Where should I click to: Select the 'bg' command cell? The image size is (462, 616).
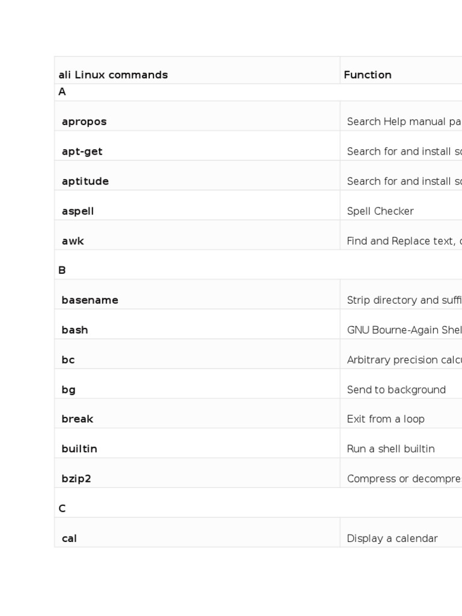[69, 389]
